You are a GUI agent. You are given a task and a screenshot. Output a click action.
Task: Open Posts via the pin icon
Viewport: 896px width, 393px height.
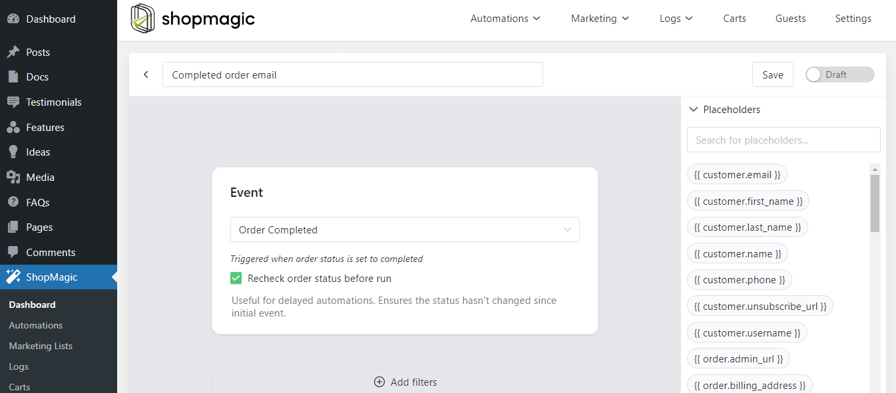point(13,52)
